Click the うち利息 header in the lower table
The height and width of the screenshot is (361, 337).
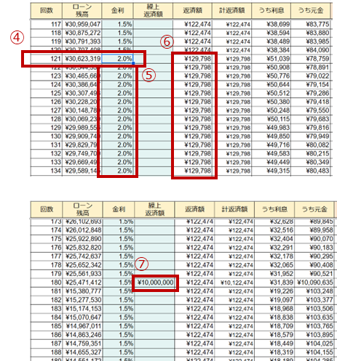tap(274, 209)
